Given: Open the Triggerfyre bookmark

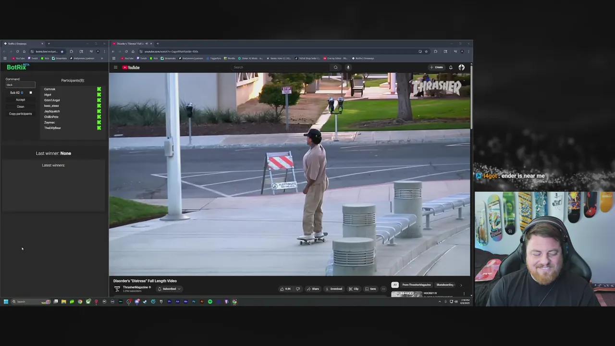Looking at the screenshot, I should (214, 58).
